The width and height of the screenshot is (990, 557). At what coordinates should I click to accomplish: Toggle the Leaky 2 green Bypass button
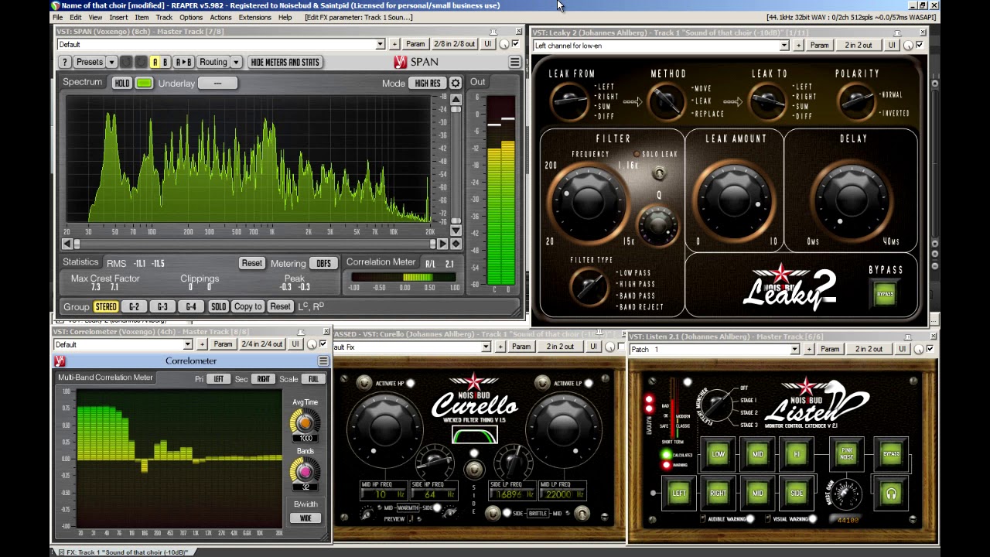point(885,294)
